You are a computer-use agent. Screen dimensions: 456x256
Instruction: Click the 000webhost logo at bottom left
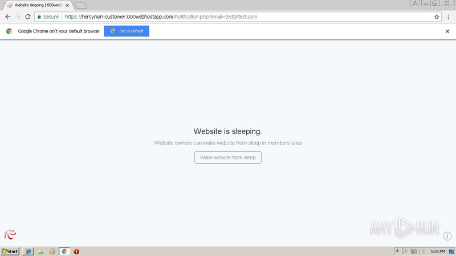coord(10,234)
